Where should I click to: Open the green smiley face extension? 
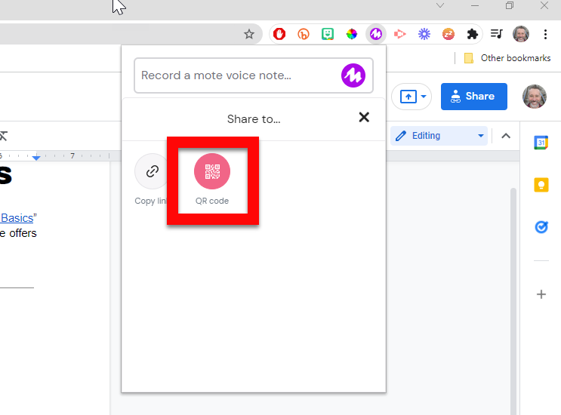pos(328,34)
